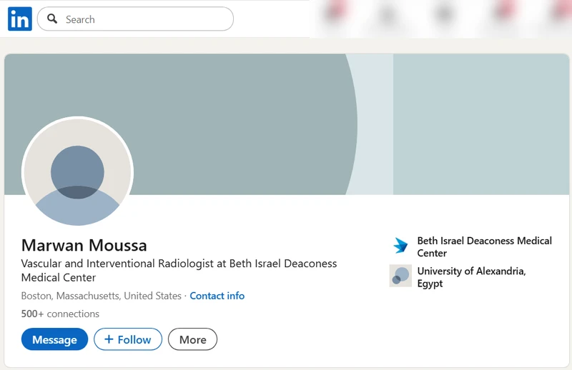Open University of Alexandria, Egypt link
This screenshot has height=370, width=572.
tap(471, 277)
